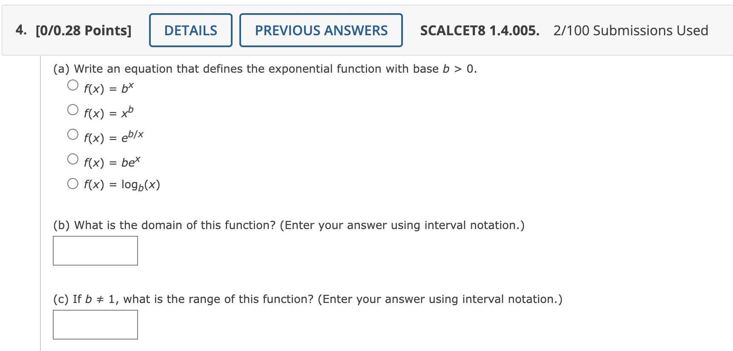Click the 2/100 Submissions Used text
This screenshot has height=351, width=733.
[x=630, y=30]
